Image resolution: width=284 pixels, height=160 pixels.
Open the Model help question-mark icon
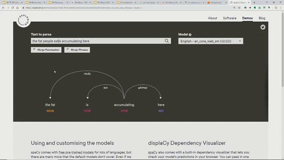coord(190,35)
